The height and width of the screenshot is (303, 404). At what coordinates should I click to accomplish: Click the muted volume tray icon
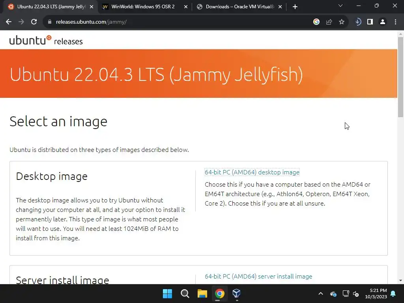[x=356, y=294]
